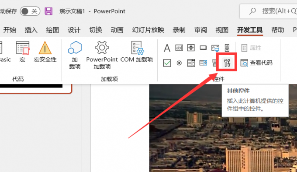
Task: Insert a Scroll Bar control
Action: click(x=227, y=48)
